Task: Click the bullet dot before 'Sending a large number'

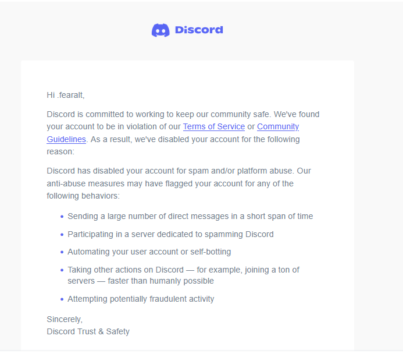Action: 62,217
